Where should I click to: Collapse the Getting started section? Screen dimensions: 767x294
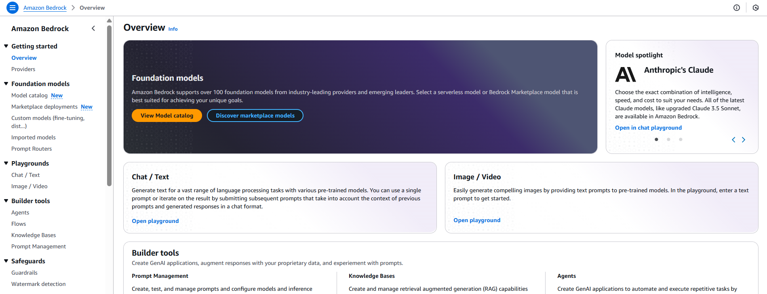click(6, 46)
